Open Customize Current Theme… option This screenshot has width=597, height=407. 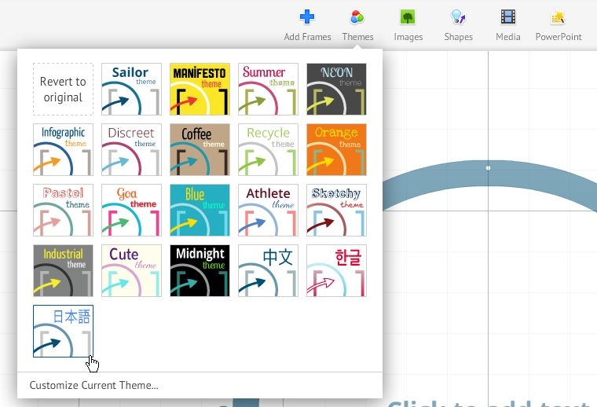(93, 385)
